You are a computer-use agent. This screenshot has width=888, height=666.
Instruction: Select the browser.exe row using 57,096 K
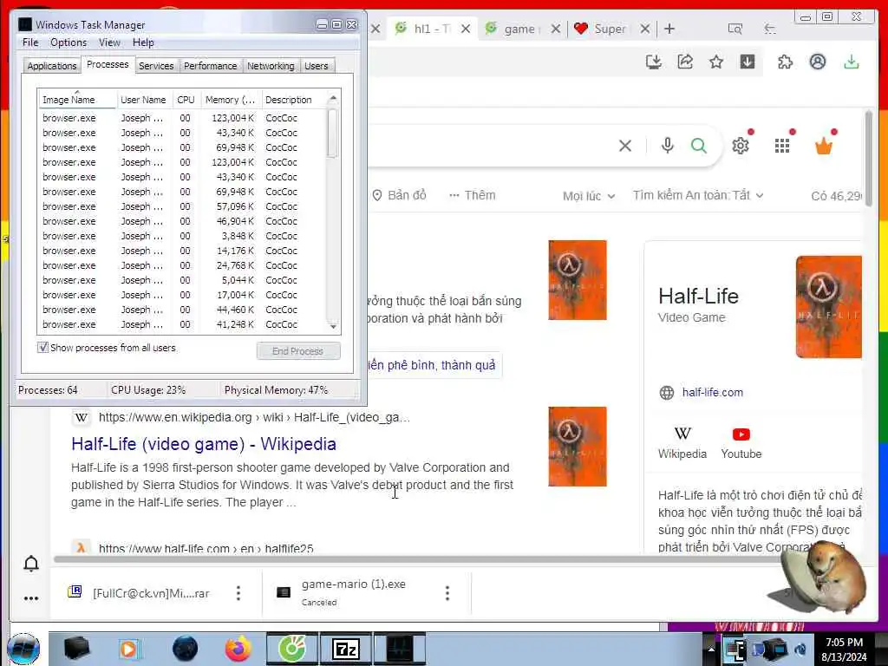point(182,206)
